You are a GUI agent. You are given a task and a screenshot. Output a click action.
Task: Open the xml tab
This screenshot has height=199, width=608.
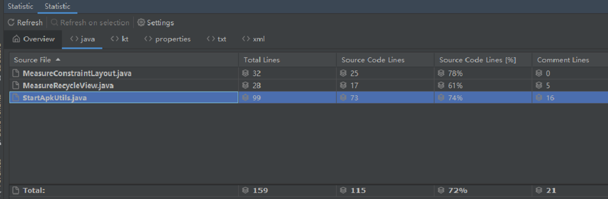(x=253, y=39)
